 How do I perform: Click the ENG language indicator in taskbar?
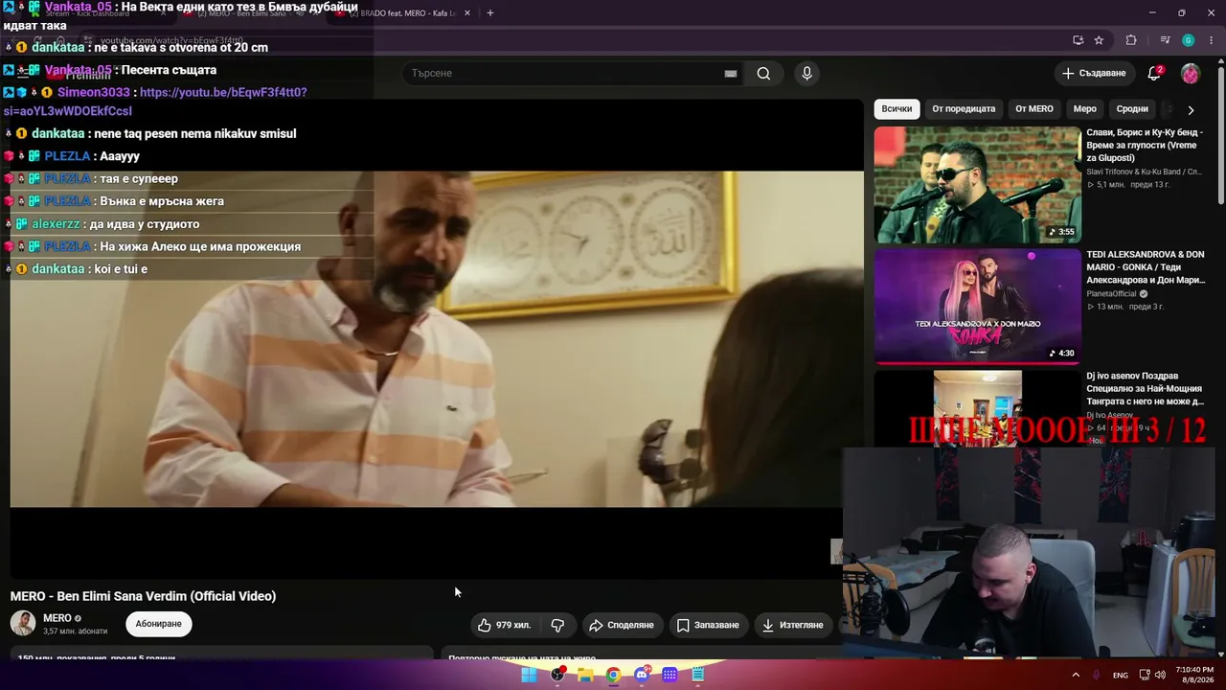click(x=1120, y=676)
